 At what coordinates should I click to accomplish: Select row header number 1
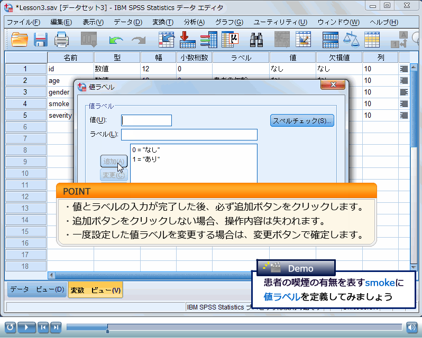point(25,69)
